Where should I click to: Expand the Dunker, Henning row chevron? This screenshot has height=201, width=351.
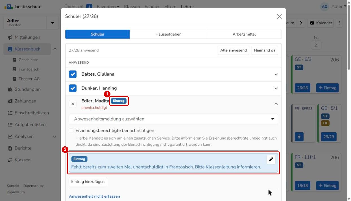tap(276, 88)
